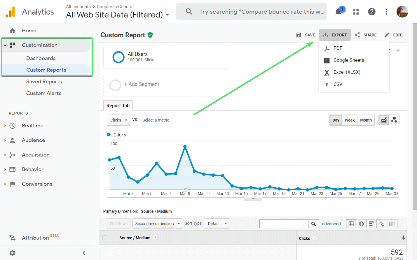Open the All Web Site Data view selector
This screenshot has height=260, width=417.
click(x=118, y=15)
